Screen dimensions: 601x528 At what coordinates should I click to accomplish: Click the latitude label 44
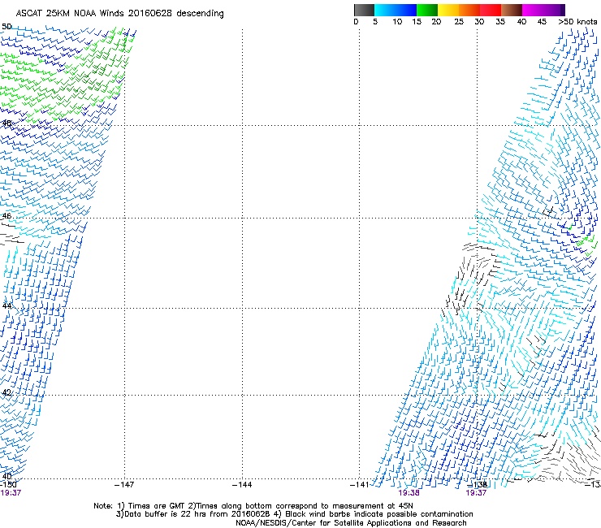(x=6, y=305)
